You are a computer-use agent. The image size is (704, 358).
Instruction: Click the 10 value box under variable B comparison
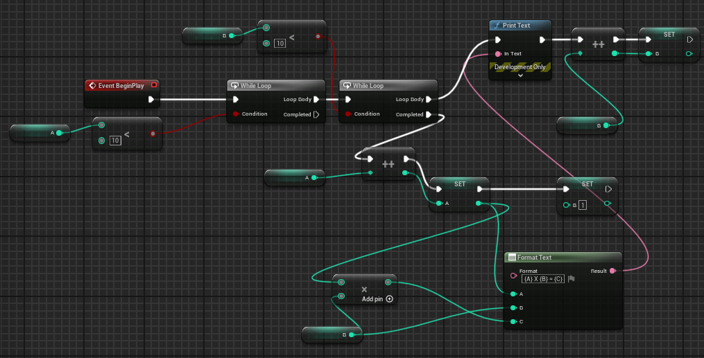tap(280, 44)
